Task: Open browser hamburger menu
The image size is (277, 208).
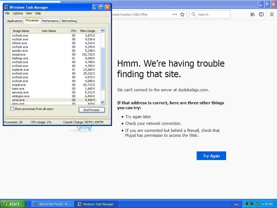Action: coord(272,14)
